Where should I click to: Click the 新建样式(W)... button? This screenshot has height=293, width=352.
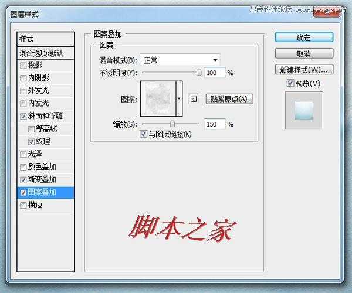pyautogui.click(x=304, y=70)
